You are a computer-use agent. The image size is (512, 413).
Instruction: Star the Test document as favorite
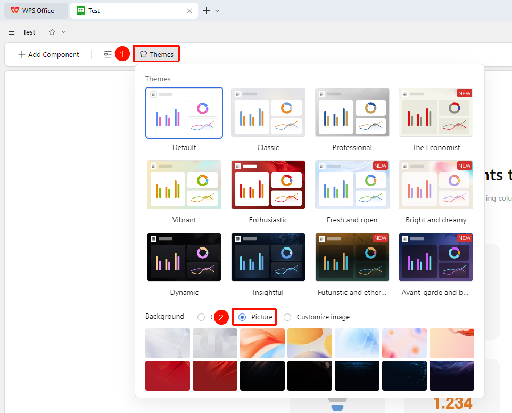tap(52, 32)
